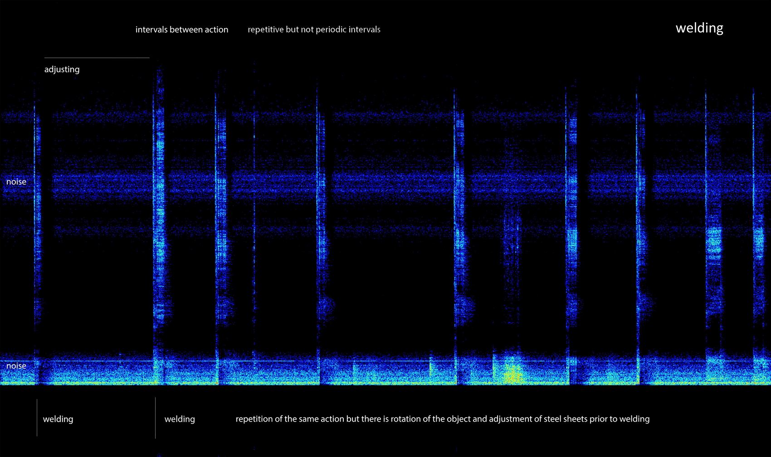Image resolution: width=771 pixels, height=457 pixels.
Task: Click the vertical marker line beside the second bottom "welding" label
Action: (155, 418)
